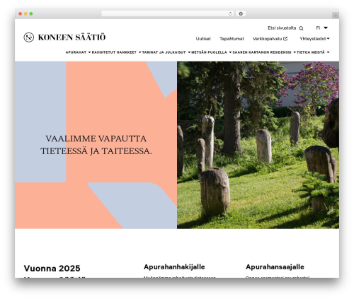Click the yellow minimize window button

(x=25, y=13)
